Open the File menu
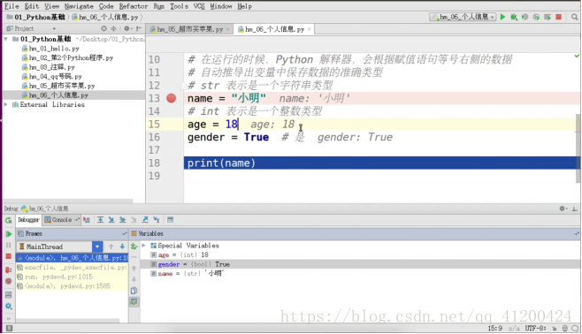582x334 pixels. (x=11, y=6)
